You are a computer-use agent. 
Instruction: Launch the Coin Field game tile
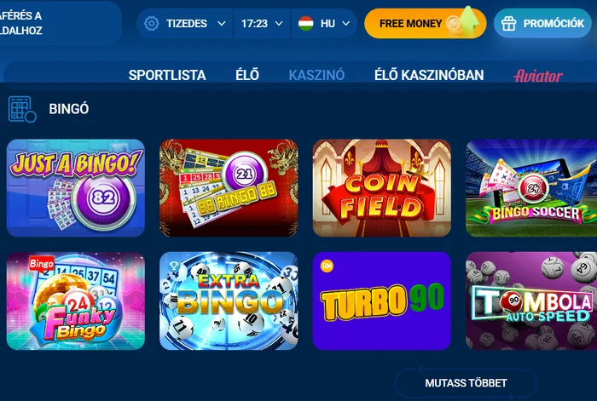(382, 188)
